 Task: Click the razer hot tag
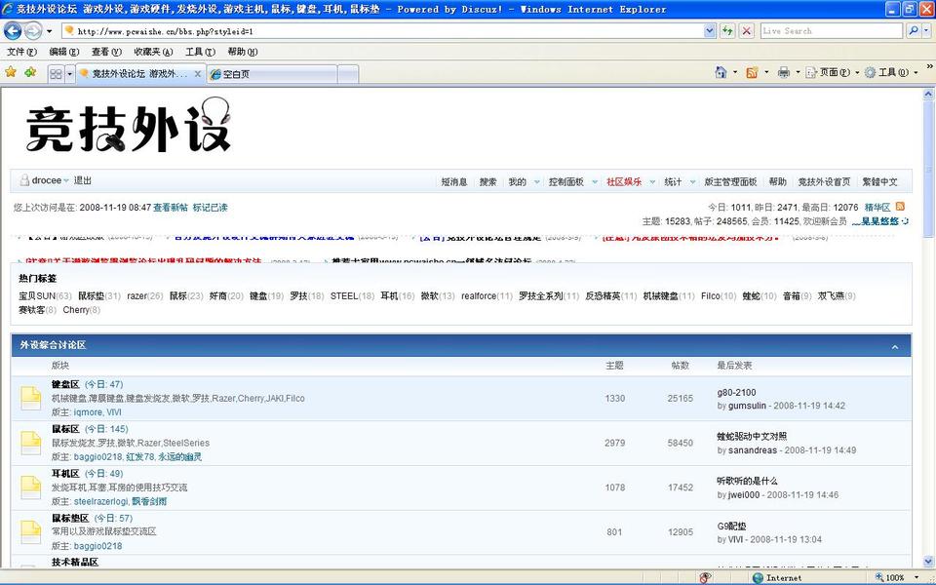136,296
